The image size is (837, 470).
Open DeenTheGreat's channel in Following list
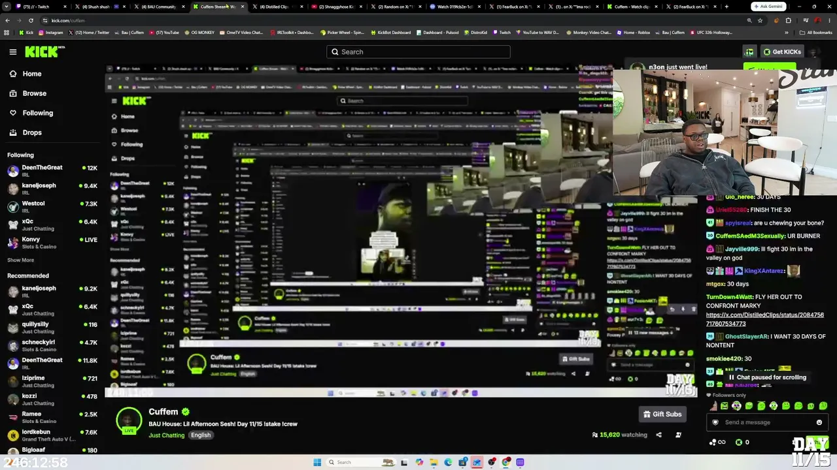click(52, 170)
